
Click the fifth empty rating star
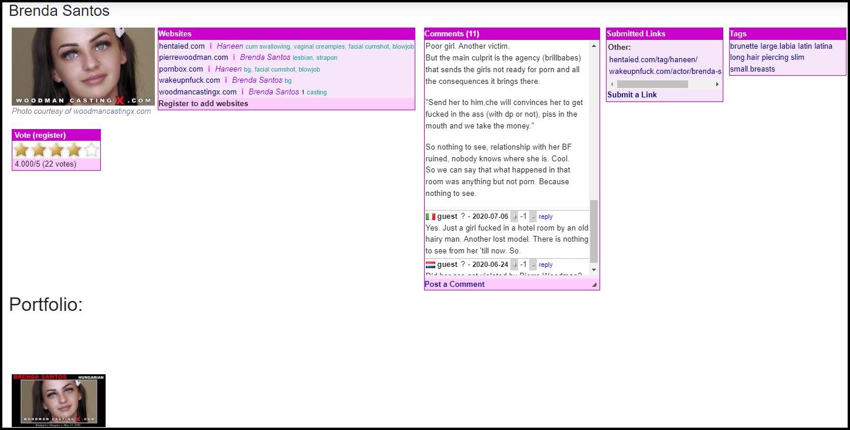coord(91,150)
